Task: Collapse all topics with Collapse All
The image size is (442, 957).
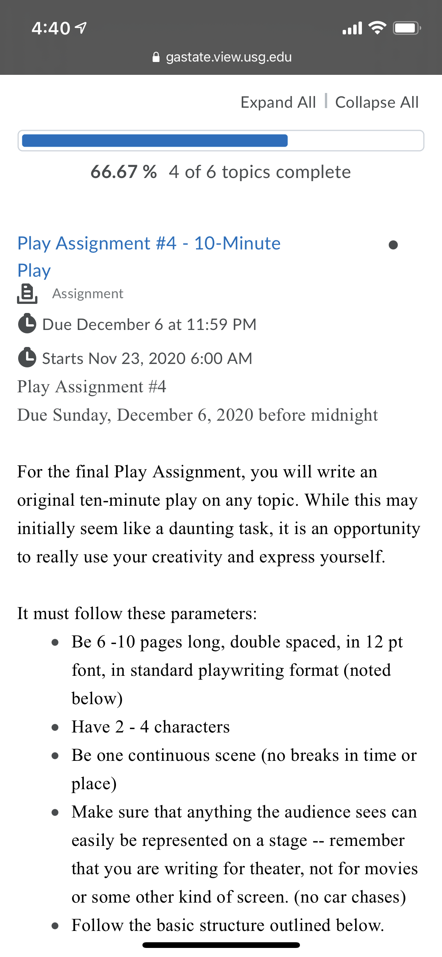Action: click(x=377, y=102)
